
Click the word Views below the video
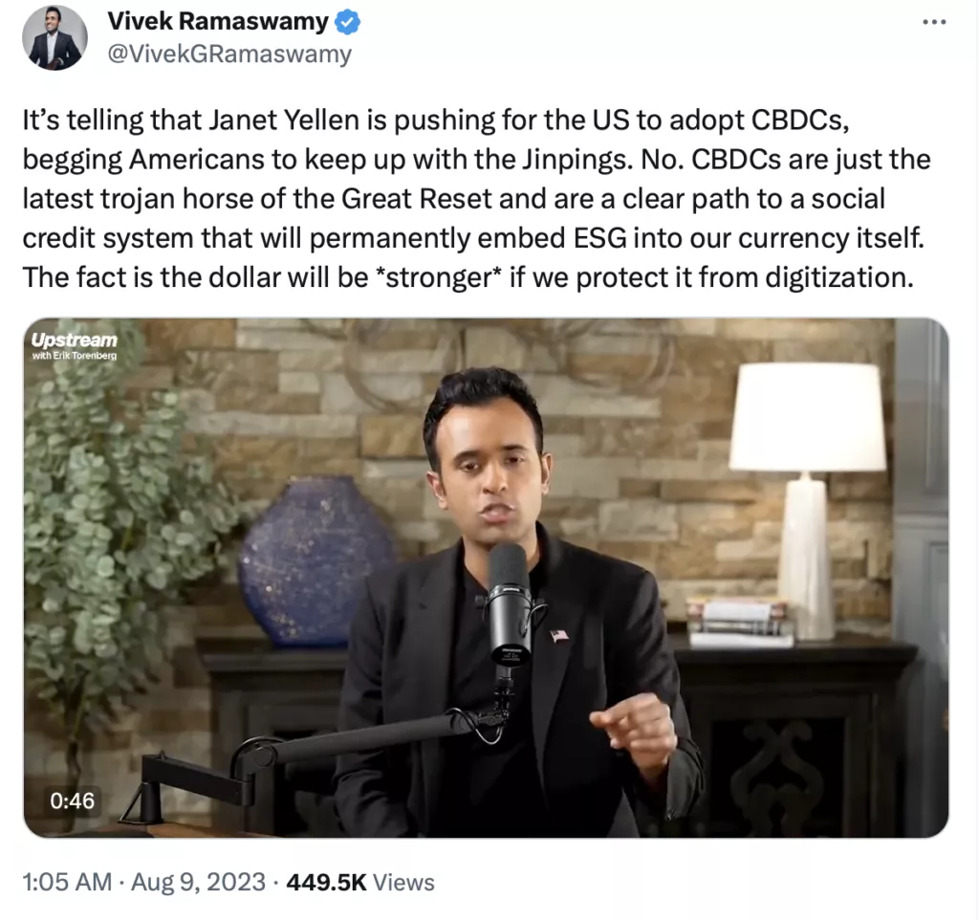403,882
